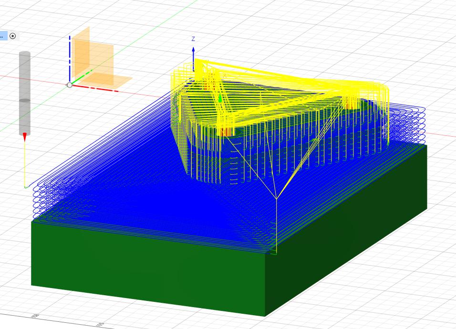Click the green toolpath entry arrow marker
This screenshot has width=456, height=329.
[x=220, y=99]
